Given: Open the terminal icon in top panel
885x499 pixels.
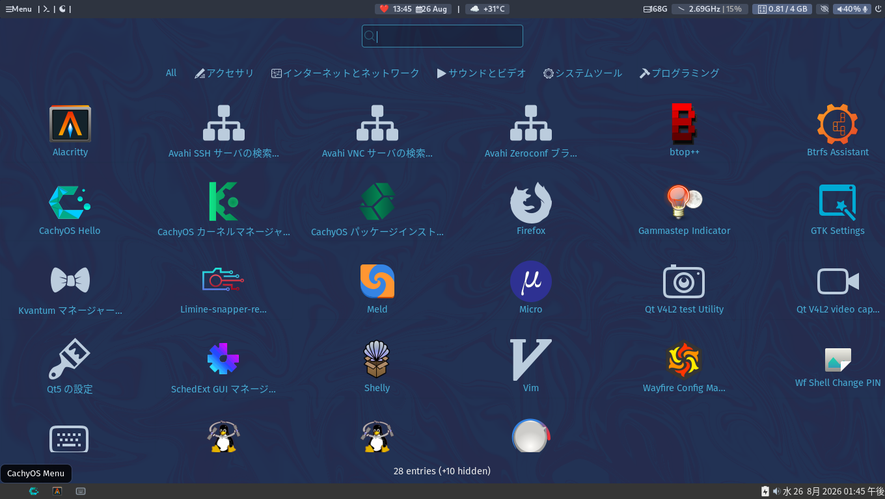Looking at the screenshot, I should click(46, 9).
